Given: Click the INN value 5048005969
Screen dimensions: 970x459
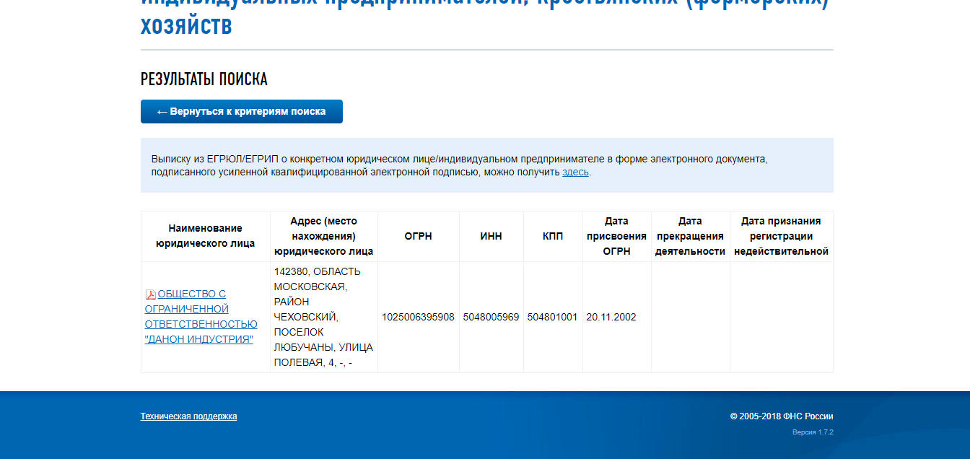Looking at the screenshot, I should pyautogui.click(x=491, y=317).
